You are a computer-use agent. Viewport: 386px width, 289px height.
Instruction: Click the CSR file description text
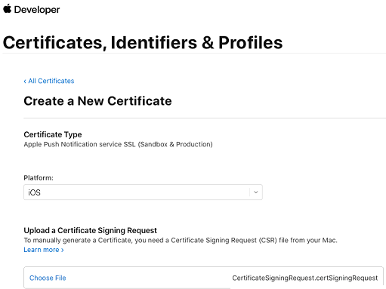point(181,240)
